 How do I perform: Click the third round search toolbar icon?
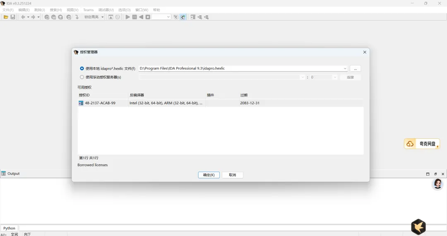coord(60,17)
